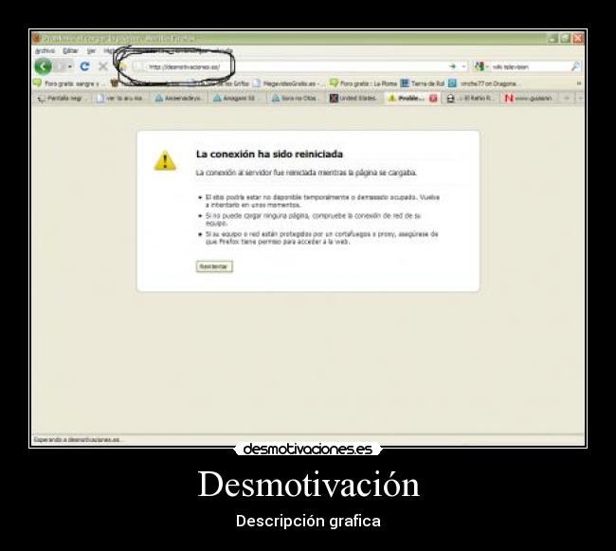Click the favicon of the United States tab

point(334,99)
